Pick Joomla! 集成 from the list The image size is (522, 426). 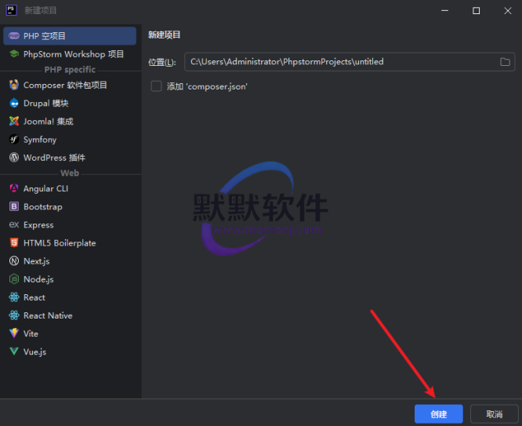[x=70, y=122]
